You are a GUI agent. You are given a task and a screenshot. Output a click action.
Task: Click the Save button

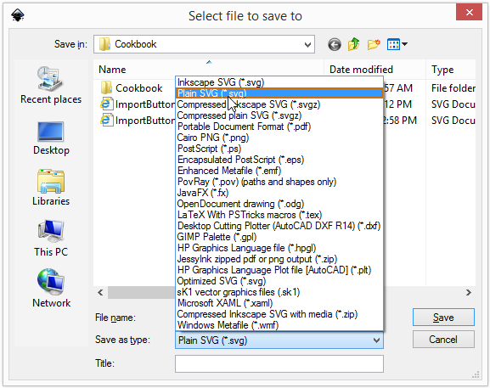(443, 318)
